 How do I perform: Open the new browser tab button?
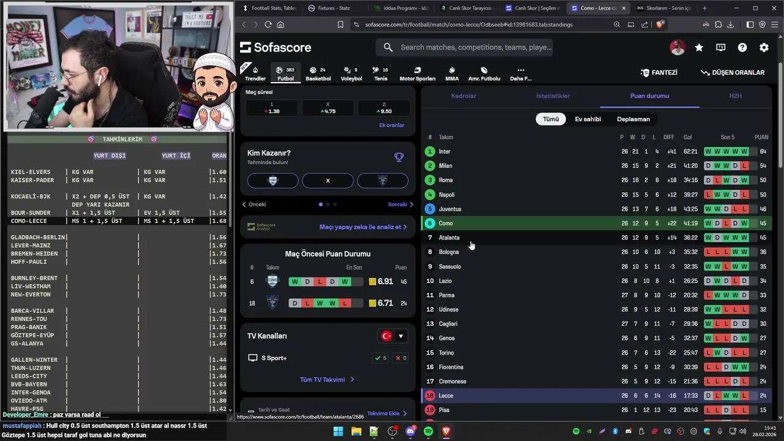(x=704, y=8)
